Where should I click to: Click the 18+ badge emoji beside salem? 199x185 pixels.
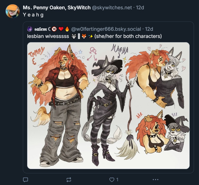[54, 29]
